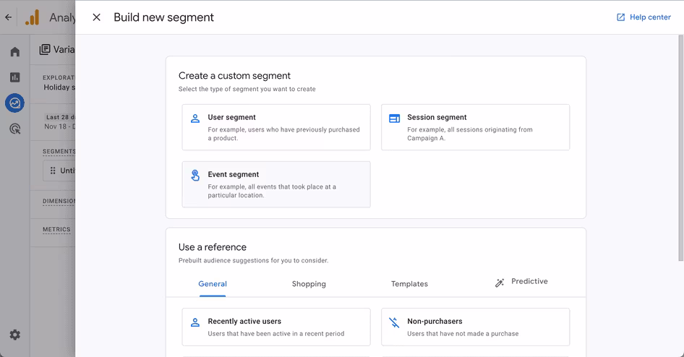Click the User segment person icon

tap(195, 119)
